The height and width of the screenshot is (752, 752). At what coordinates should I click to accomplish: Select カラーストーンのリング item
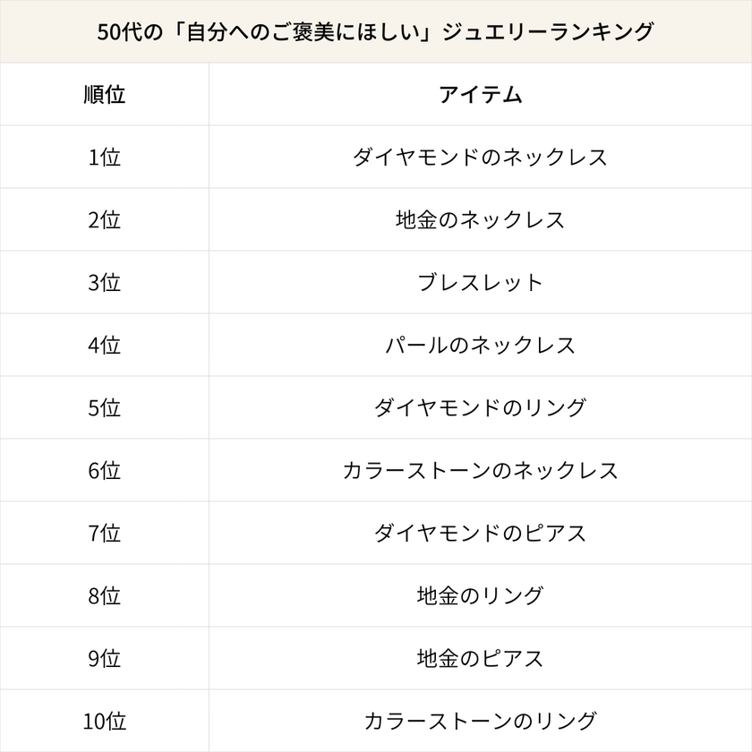[x=480, y=721]
